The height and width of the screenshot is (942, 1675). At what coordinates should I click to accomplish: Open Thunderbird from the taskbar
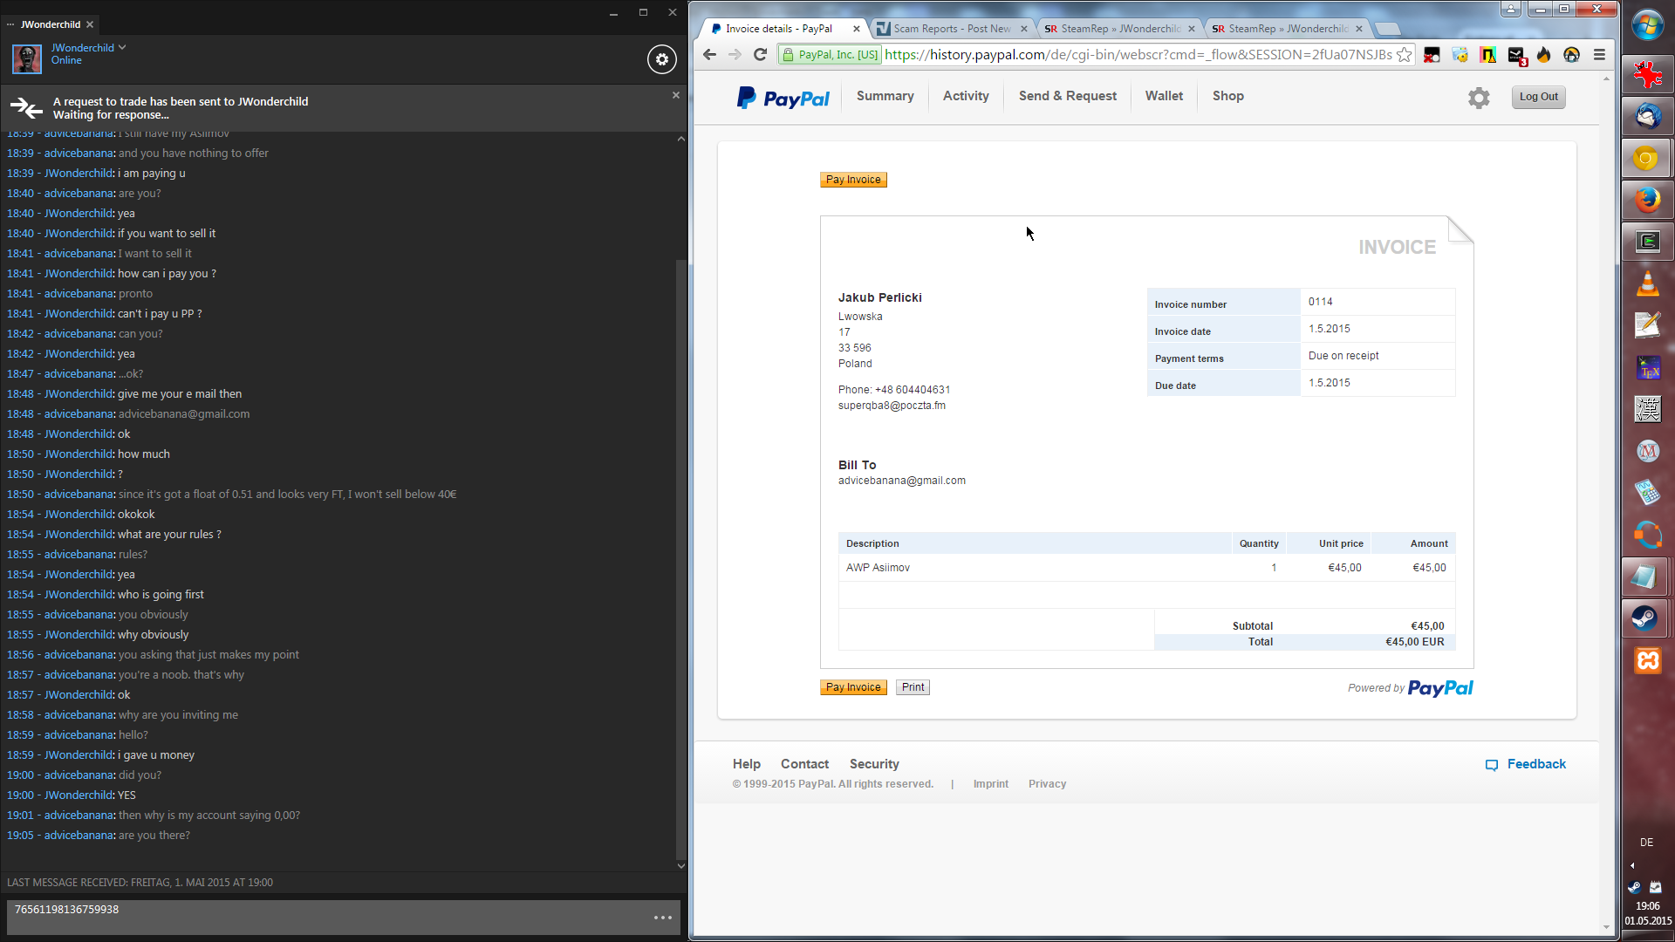point(1647,117)
